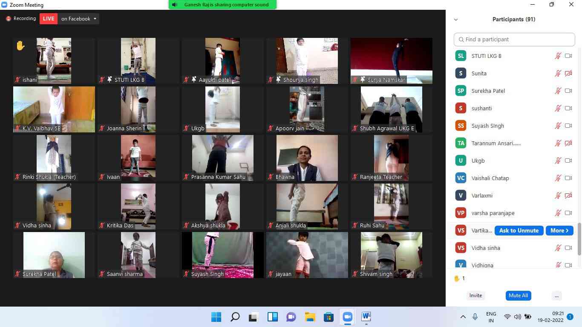Image resolution: width=582 pixels, height=327 pixels.
Task: Open the three-dots menu beside Mute All
Action: click(x=556, y=295)
